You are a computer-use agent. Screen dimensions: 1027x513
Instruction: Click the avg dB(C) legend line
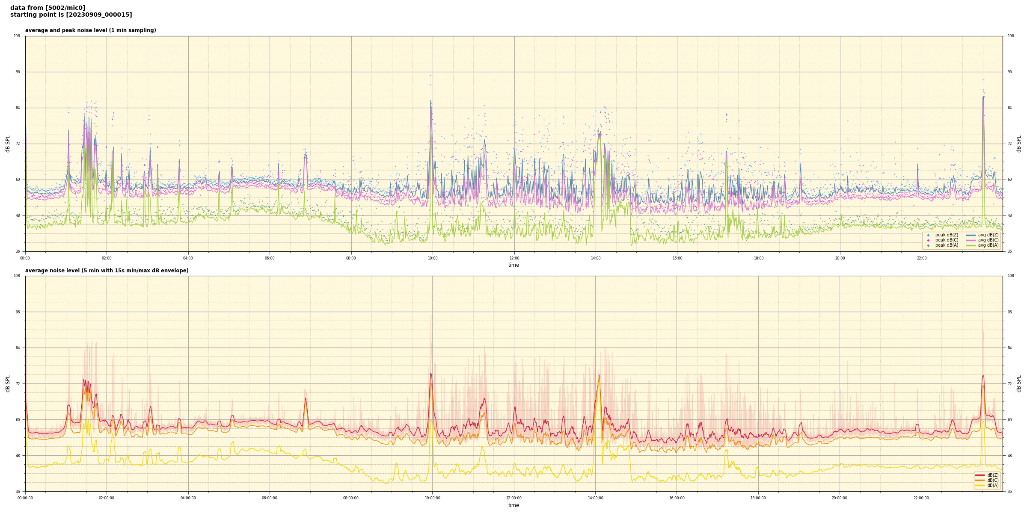(x=971, y=240)
